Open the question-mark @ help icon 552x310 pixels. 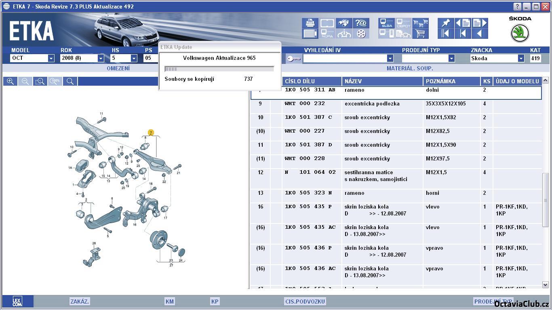click(361, 23)
